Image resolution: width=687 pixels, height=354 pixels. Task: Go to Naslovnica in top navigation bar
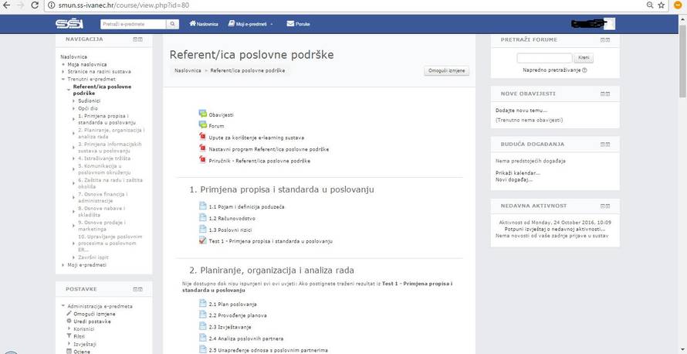coord(204,24)
